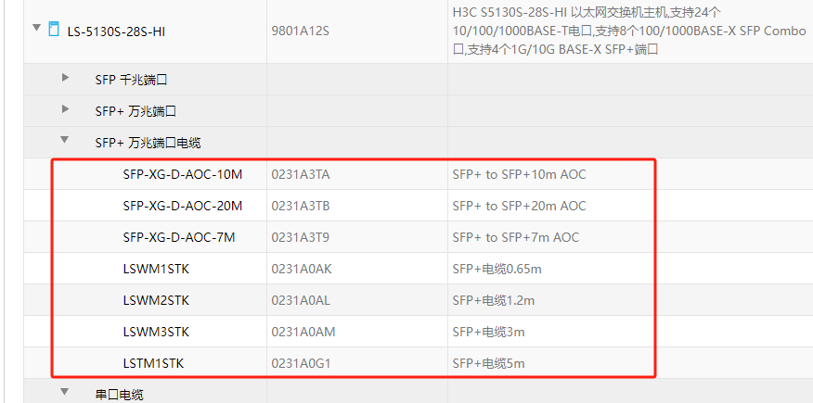Click the 串口电缆 category label

coord(119,395)
